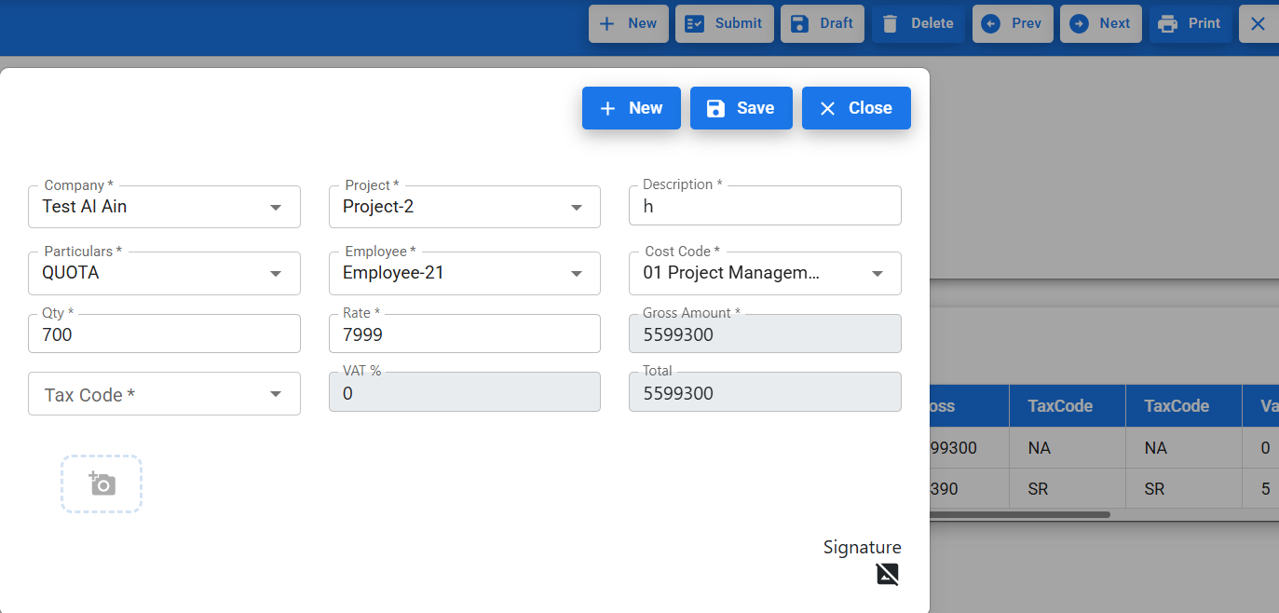Close the dialog with Close button
Image resolution: width=1279 pixels, height=613 pixels.
coord(855,108)
